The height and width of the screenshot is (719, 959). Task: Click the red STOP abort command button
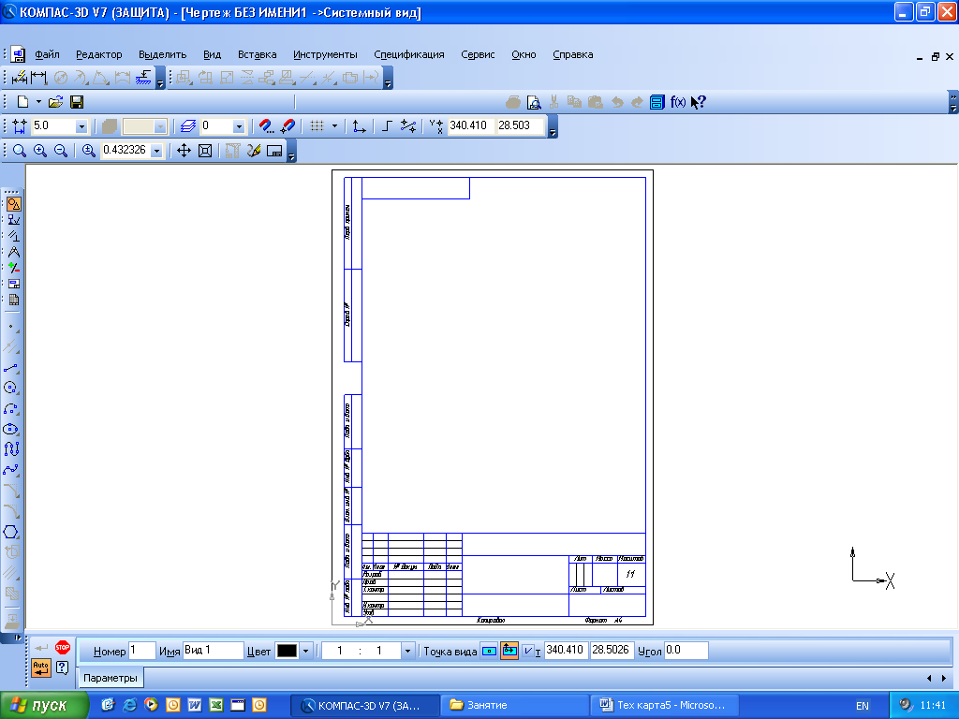63,648
